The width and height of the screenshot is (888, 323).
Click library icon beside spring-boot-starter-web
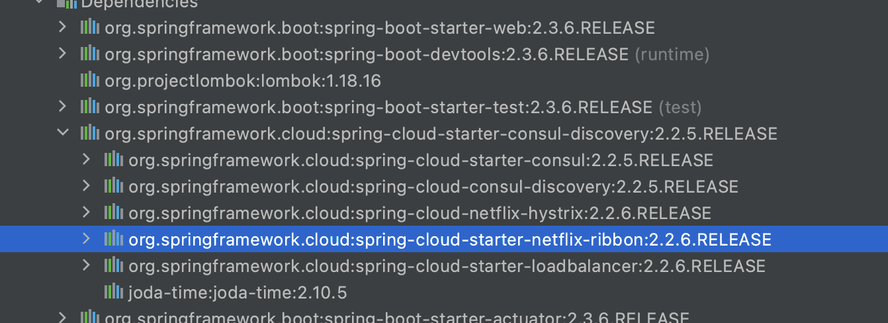click(89, 27)
